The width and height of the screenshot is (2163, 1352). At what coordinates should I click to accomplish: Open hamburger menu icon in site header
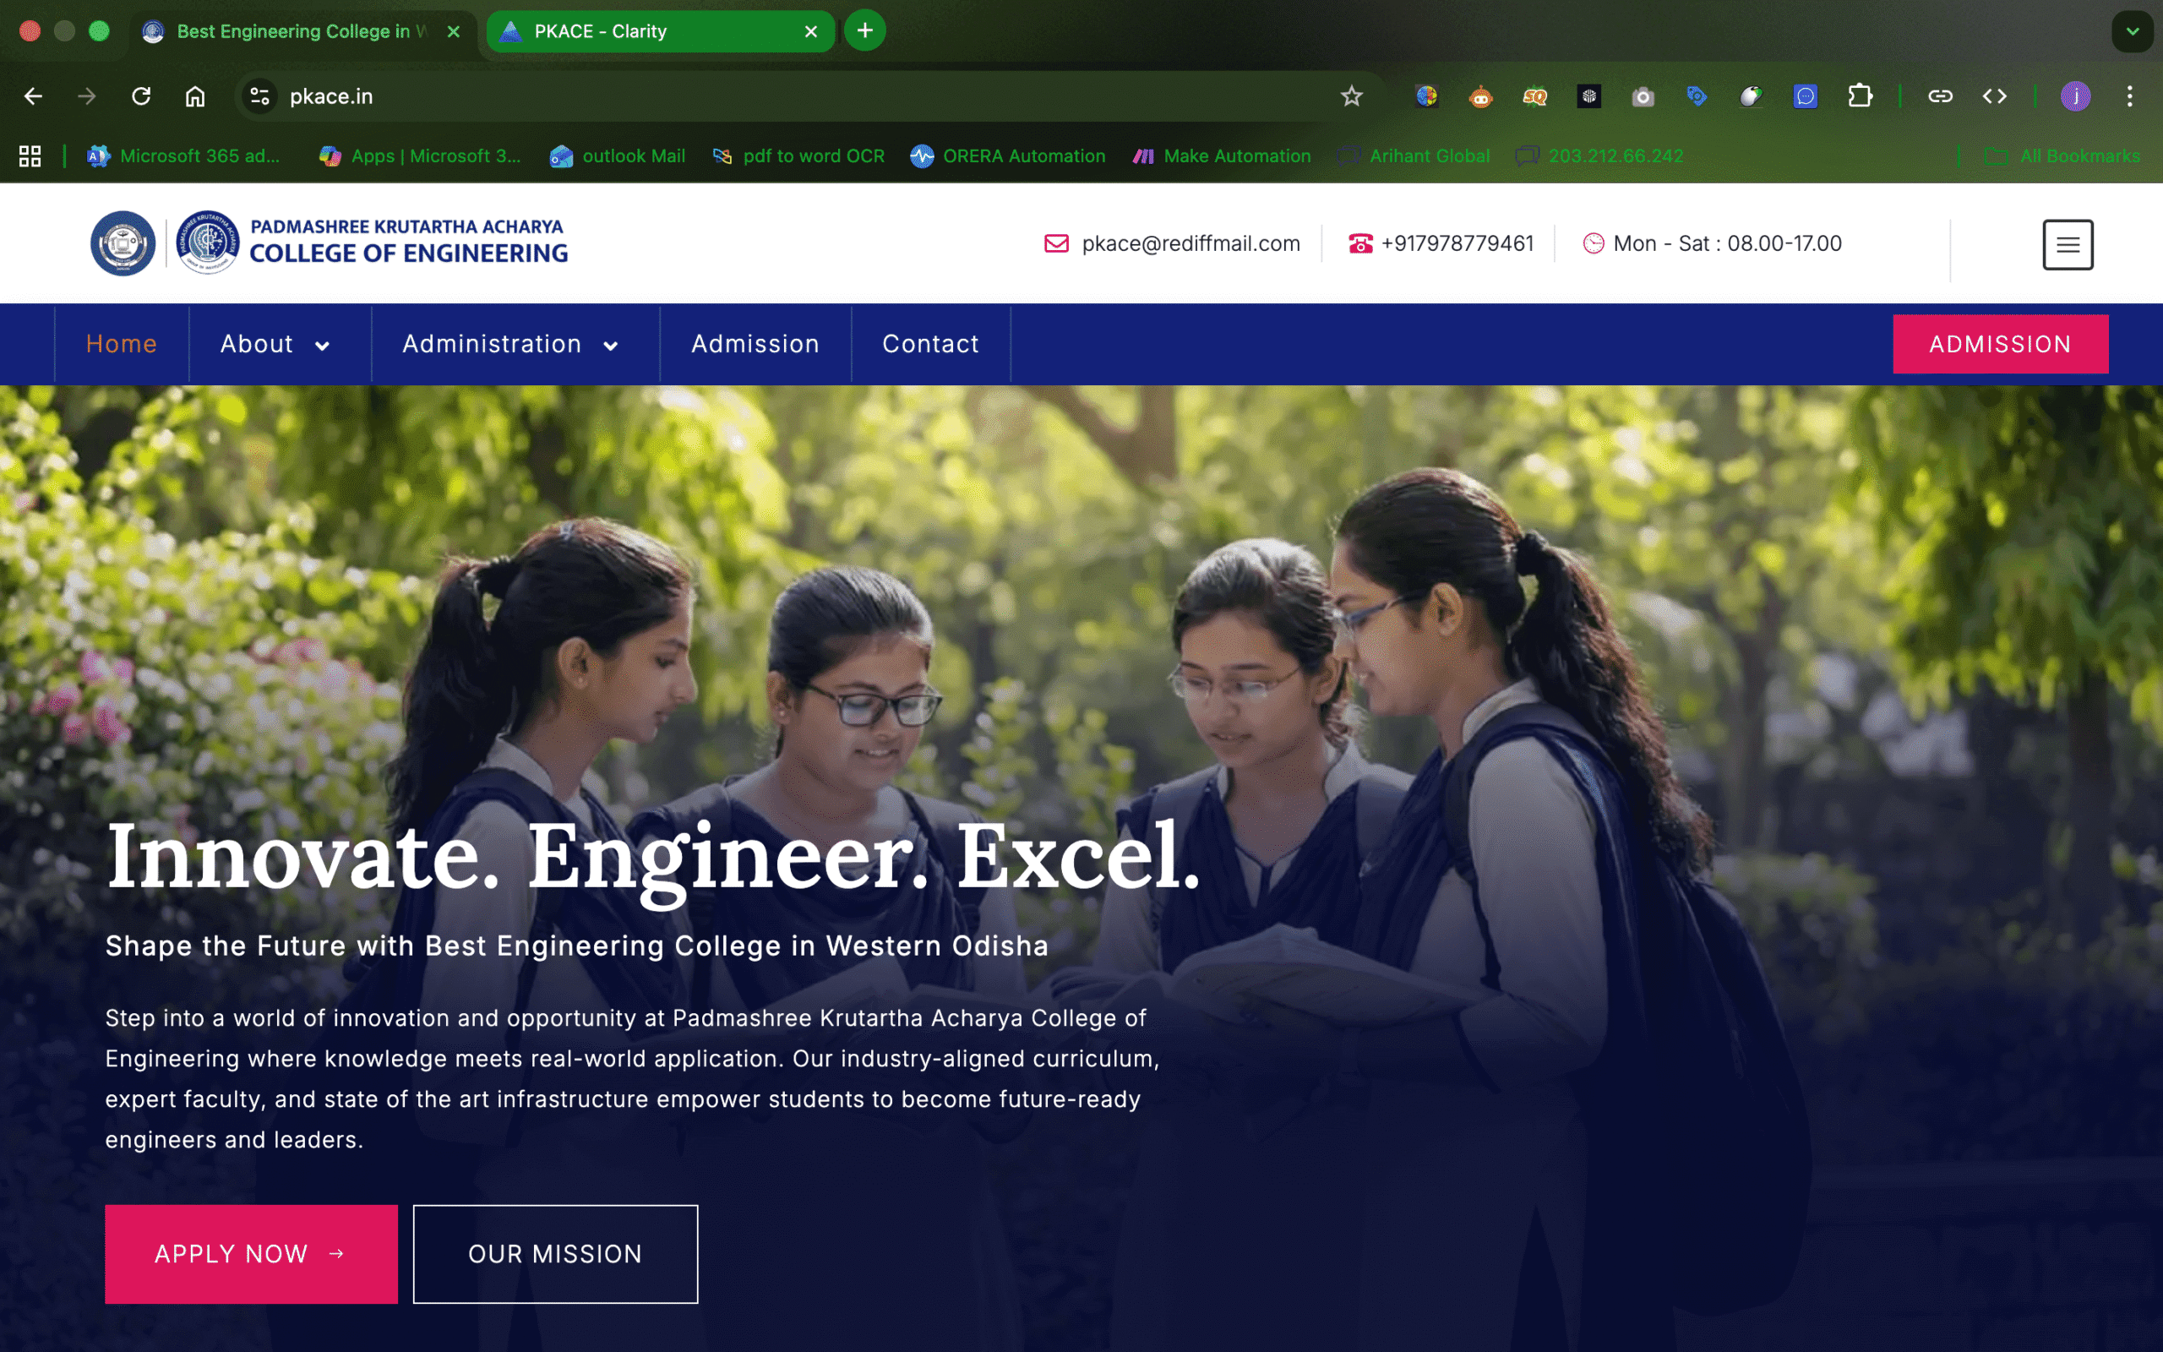pos(2068,244)
